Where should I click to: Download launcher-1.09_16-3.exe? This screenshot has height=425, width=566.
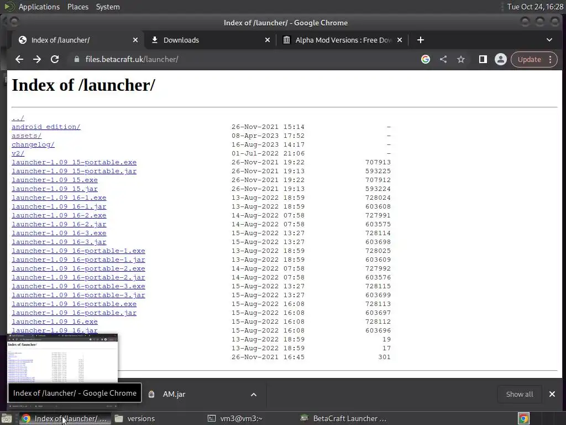pyautogui.click(x=59, y=233)
